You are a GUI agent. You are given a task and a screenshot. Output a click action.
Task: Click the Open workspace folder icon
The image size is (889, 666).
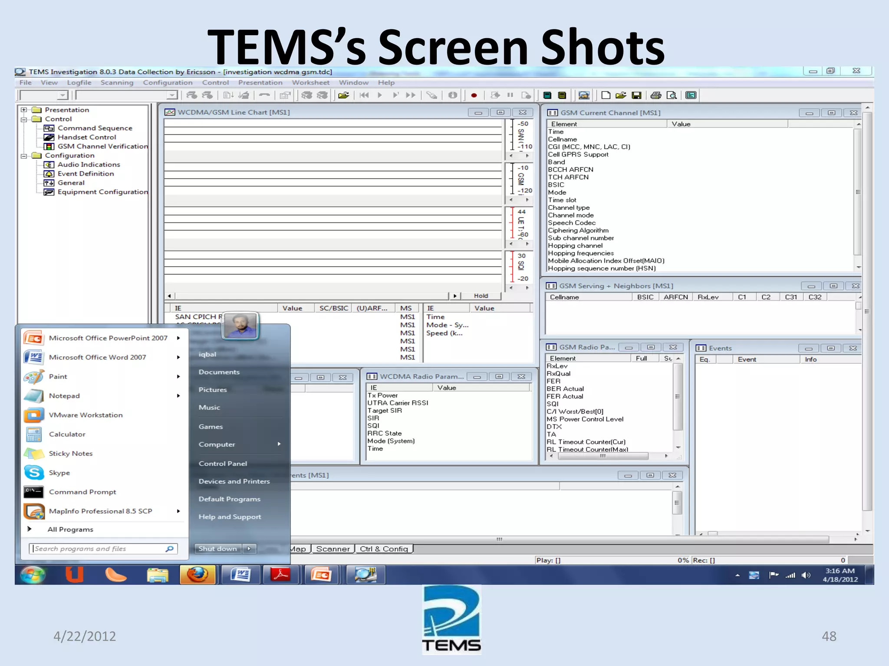coord(621,95)
